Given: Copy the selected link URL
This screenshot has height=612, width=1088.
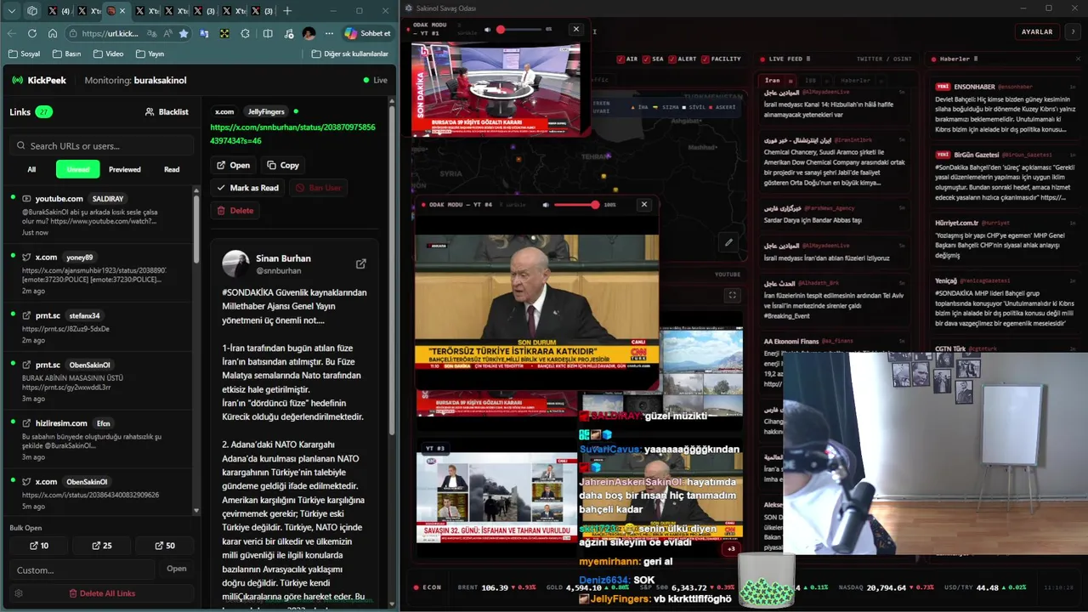Looking at the screenshot, I should point(283,165).
